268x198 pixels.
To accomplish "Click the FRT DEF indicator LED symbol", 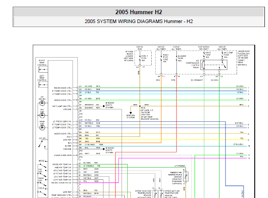I will coord(42,115).
